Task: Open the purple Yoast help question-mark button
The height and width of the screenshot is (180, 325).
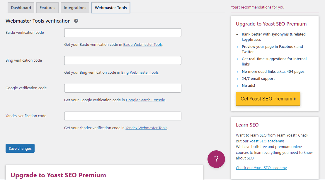Action: click(216, 159)
